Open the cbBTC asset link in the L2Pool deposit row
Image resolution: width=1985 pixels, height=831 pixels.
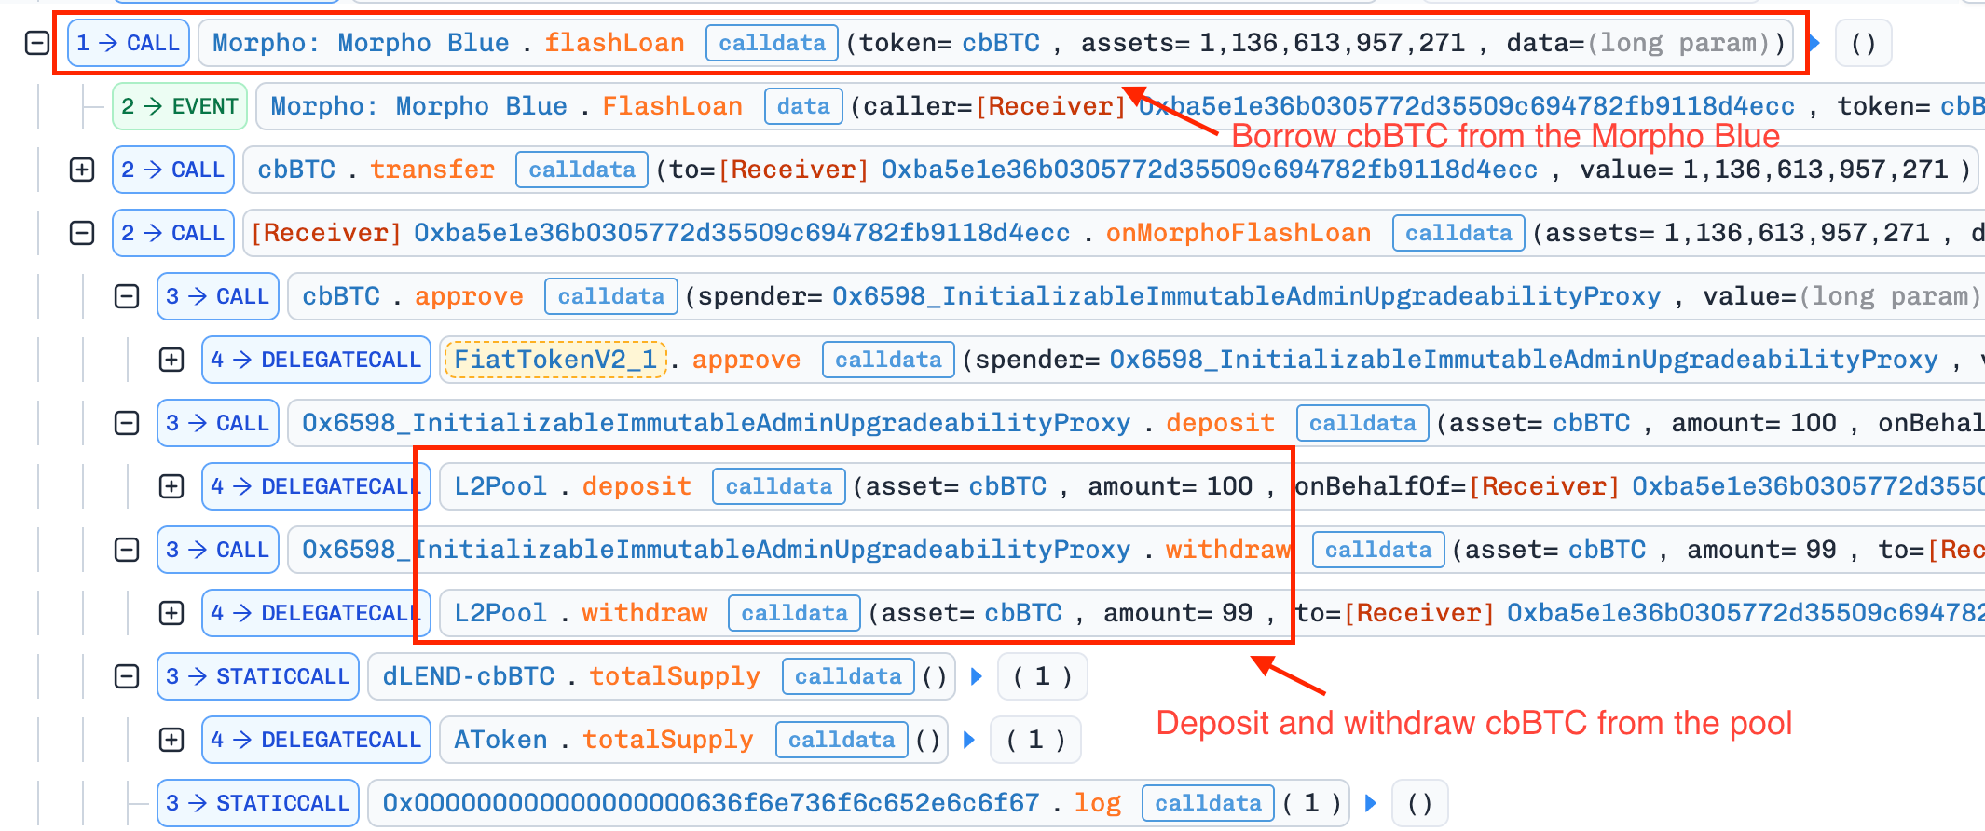[1007, 486]
